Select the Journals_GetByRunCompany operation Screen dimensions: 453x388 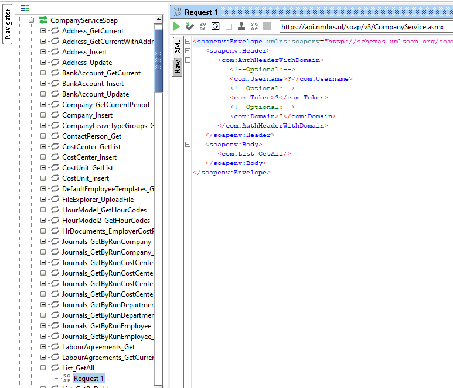106,242
